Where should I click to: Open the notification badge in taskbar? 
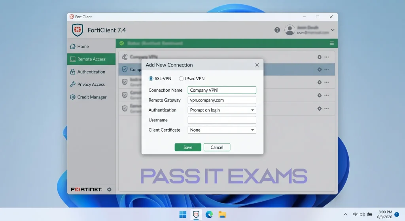click(x=397, y=215)
